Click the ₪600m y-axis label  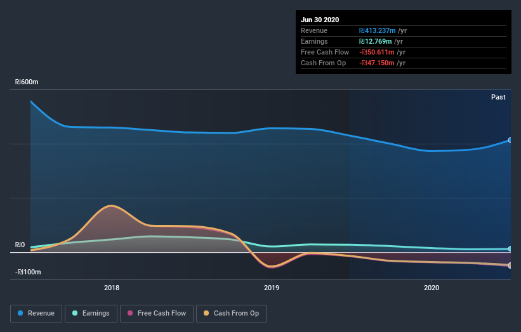coord(27,82)
